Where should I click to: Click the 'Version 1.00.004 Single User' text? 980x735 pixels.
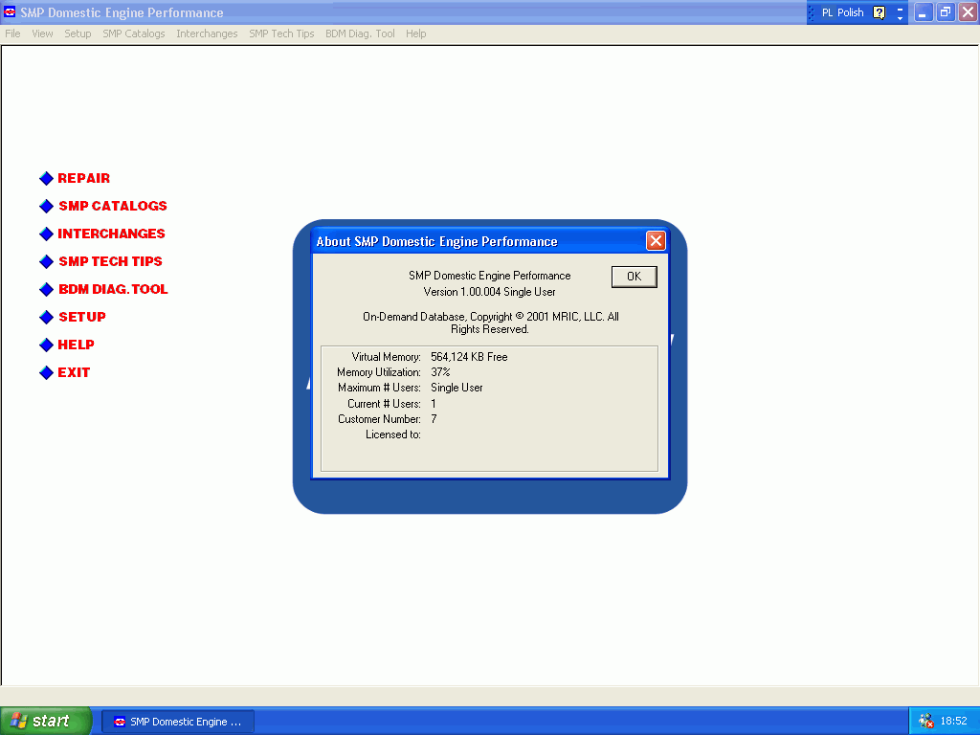coord(489,292)
